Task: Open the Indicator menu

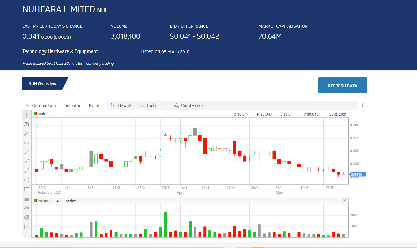Action: (x=72, y=106)
